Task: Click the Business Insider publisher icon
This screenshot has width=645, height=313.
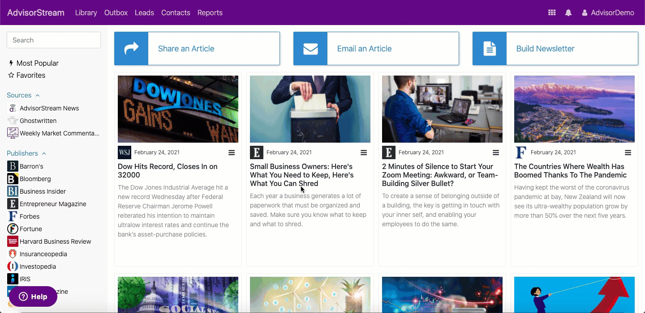Action: point(13,191)
